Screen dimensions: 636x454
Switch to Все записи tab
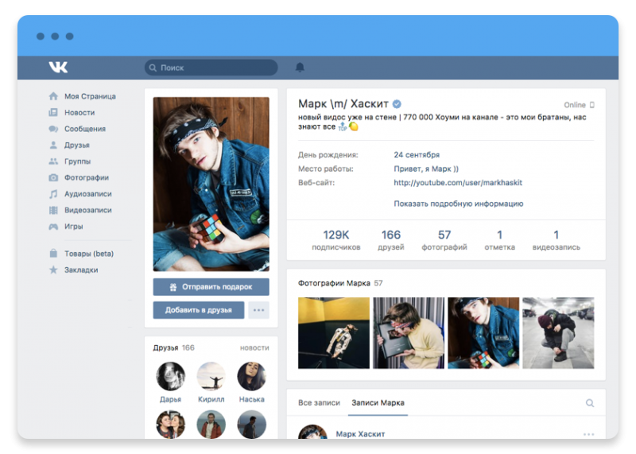(319, 403)
